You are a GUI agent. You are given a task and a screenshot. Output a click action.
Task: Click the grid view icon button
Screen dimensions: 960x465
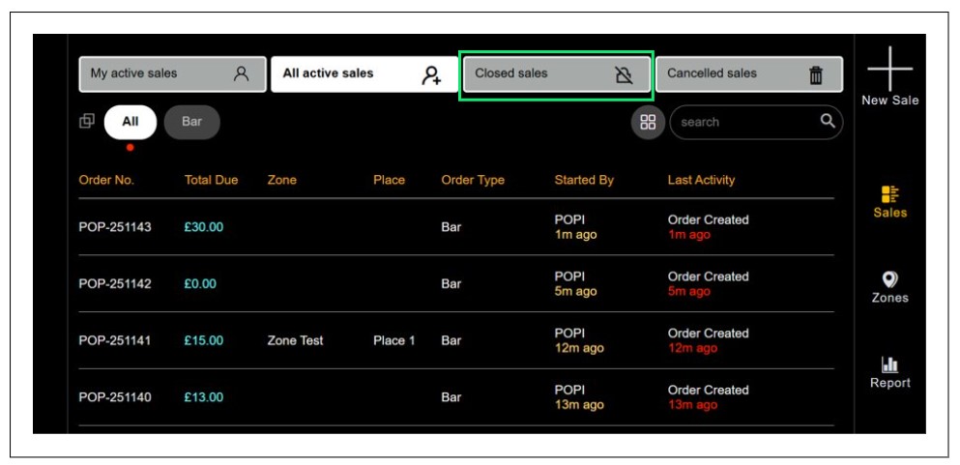[648, 123]
